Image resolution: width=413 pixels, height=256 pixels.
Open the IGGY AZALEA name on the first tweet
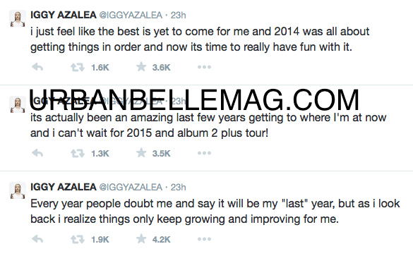coord(64,15)
